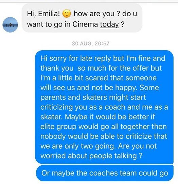Click the line starting "thank you so much"
The width and height of the screenshot is (178, 184).
pos(101,68)
